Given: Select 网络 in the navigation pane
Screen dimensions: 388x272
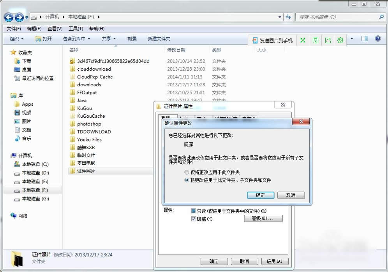Looking at the screenshot, I should [19, 216].
